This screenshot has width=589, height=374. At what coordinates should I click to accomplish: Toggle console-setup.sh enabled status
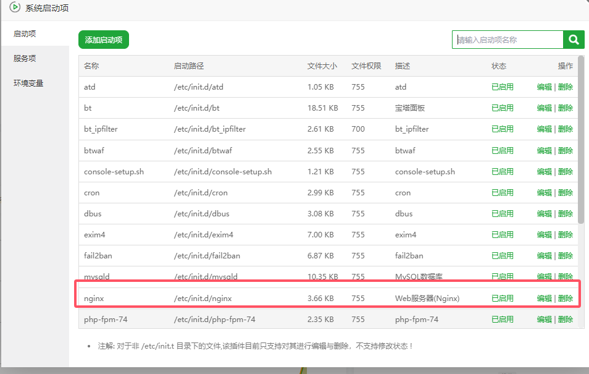pos(502,171)
